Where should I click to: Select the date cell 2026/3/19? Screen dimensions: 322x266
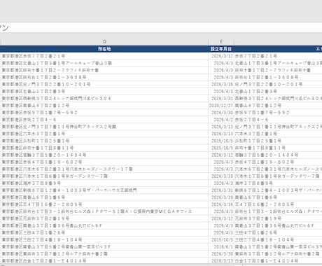(221, 197)
